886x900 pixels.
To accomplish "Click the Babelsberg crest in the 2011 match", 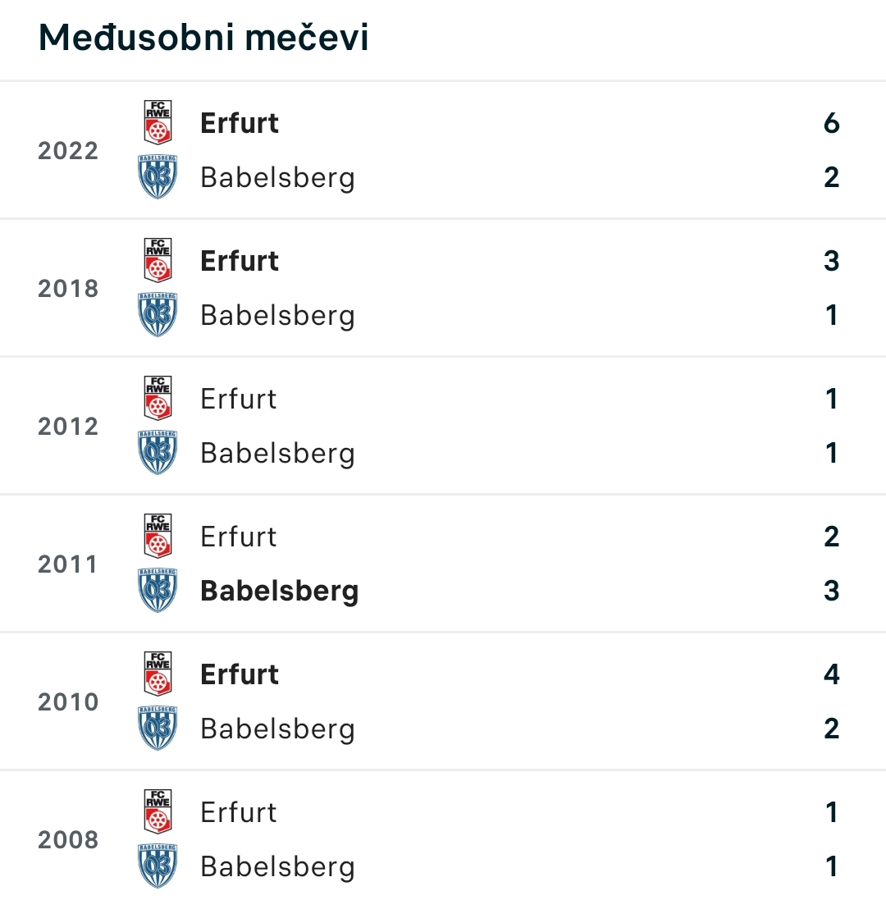I will 158,590.
